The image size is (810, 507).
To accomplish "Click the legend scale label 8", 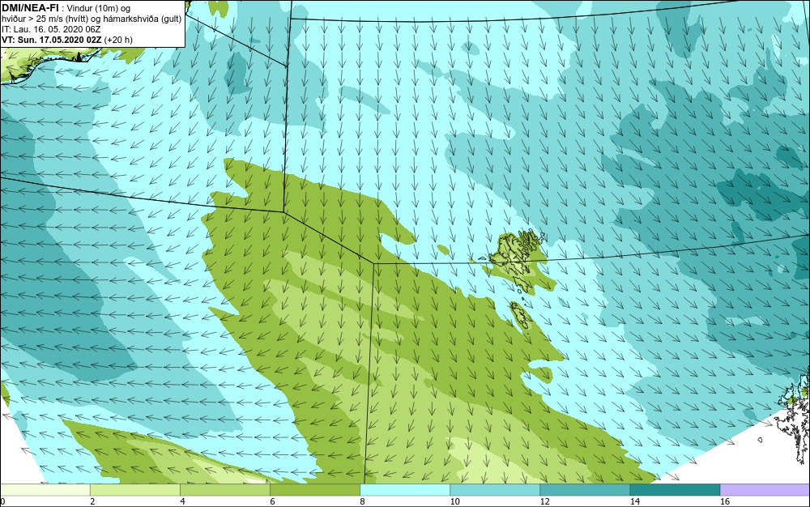I will (x=362, y=501).
